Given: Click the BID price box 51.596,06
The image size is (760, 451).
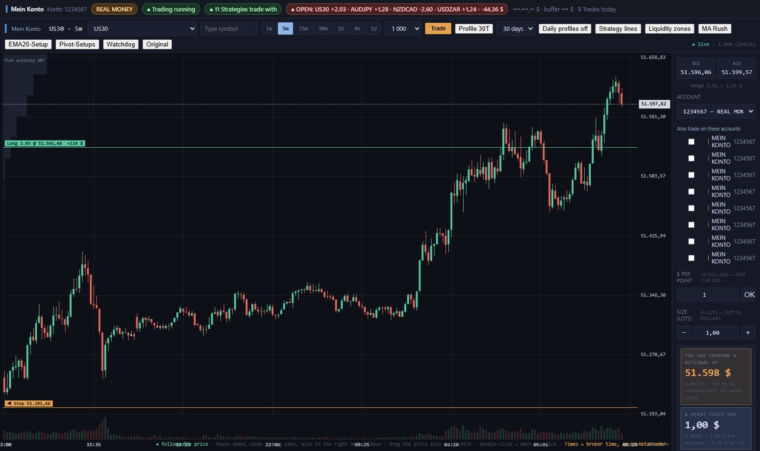Looking at the screenshot, I should coord(696,68).
